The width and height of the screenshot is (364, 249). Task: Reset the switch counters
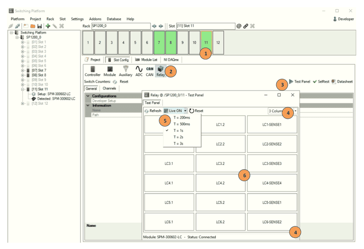coord(121,82)
